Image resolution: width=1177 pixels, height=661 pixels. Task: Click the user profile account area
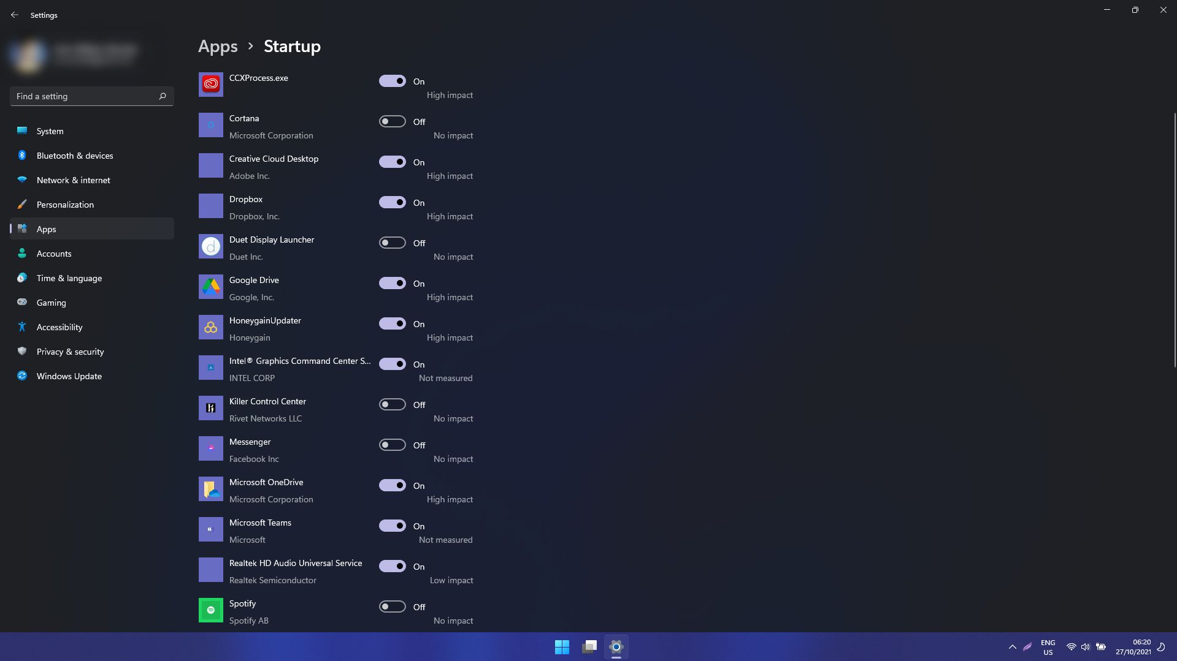click(x=74, y=55)
